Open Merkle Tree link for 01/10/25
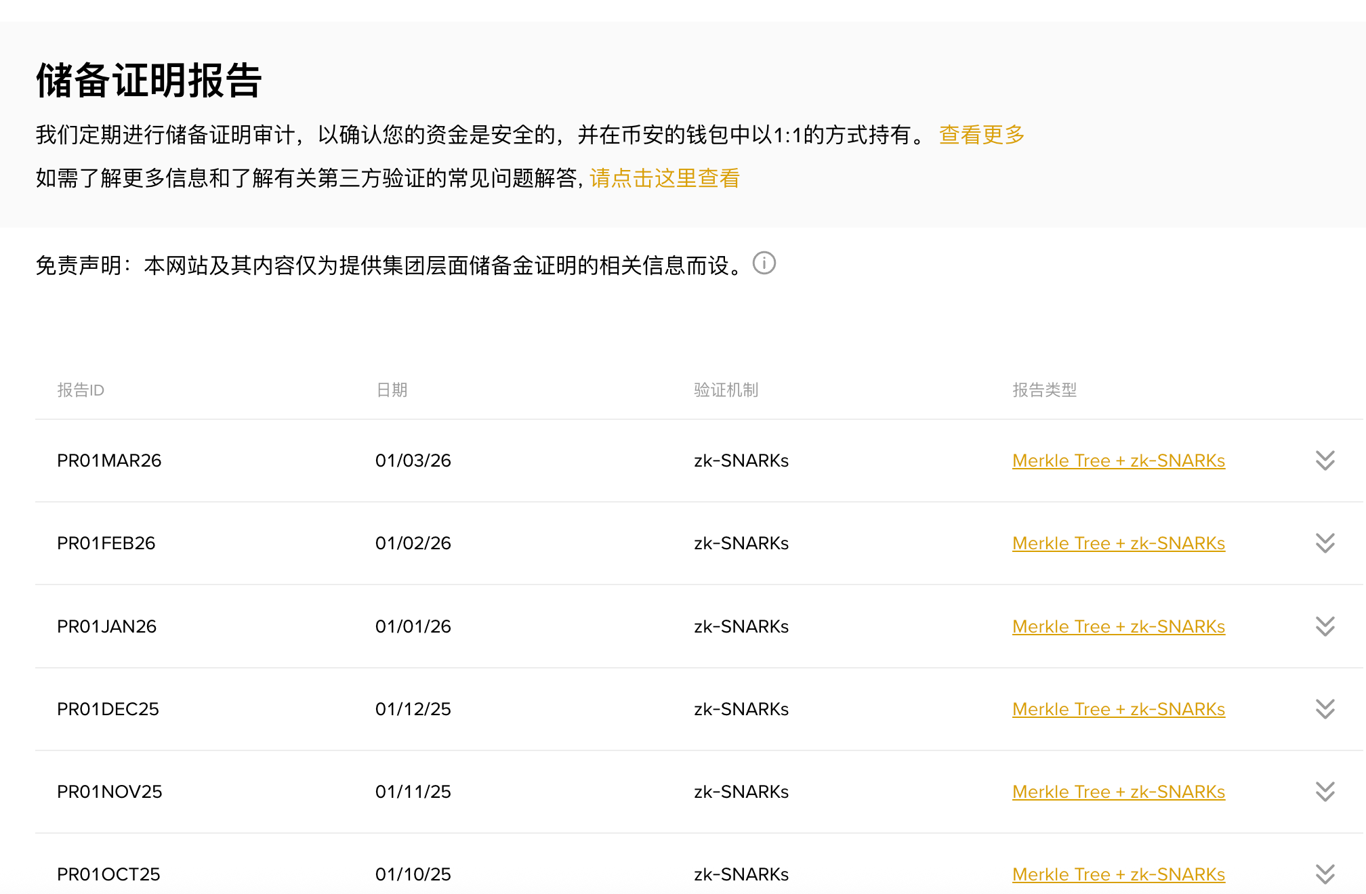1366x894 pixels. click(x=1118, y=874)
